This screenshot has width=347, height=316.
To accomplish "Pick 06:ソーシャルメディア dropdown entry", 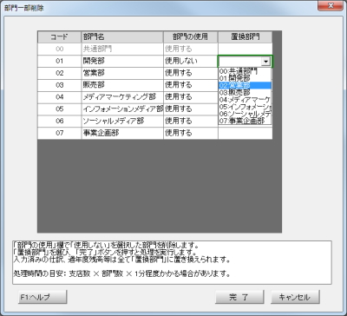I will 245,114.
